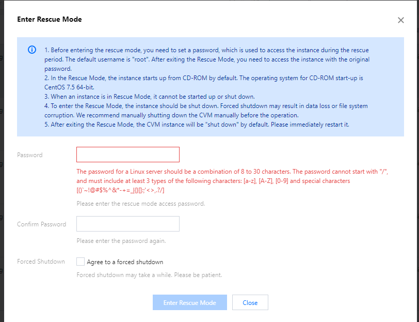
Task: Click the Password field label
Action: (x=29, y=155)
